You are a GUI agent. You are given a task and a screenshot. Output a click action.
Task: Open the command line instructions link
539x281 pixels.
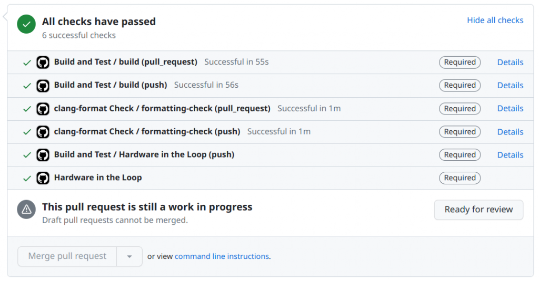tap(222, 256)
